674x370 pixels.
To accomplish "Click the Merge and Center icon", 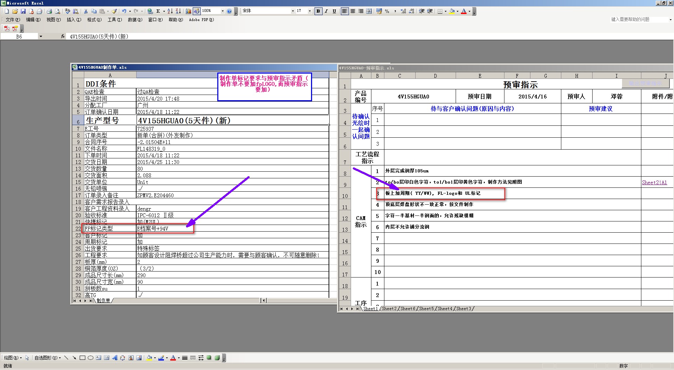I will [369, 11].
